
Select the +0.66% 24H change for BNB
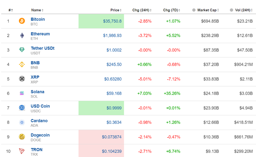[x=144, y=65]
